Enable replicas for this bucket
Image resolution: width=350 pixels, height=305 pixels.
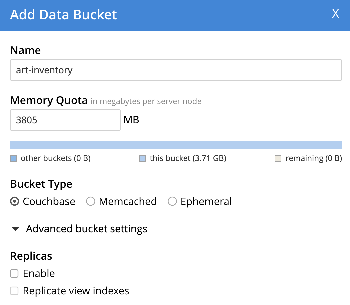[x=14, y=273]
